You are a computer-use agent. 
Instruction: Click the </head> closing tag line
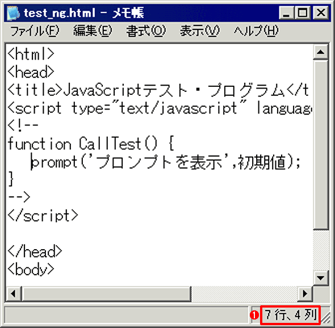[x=35, y=251]
